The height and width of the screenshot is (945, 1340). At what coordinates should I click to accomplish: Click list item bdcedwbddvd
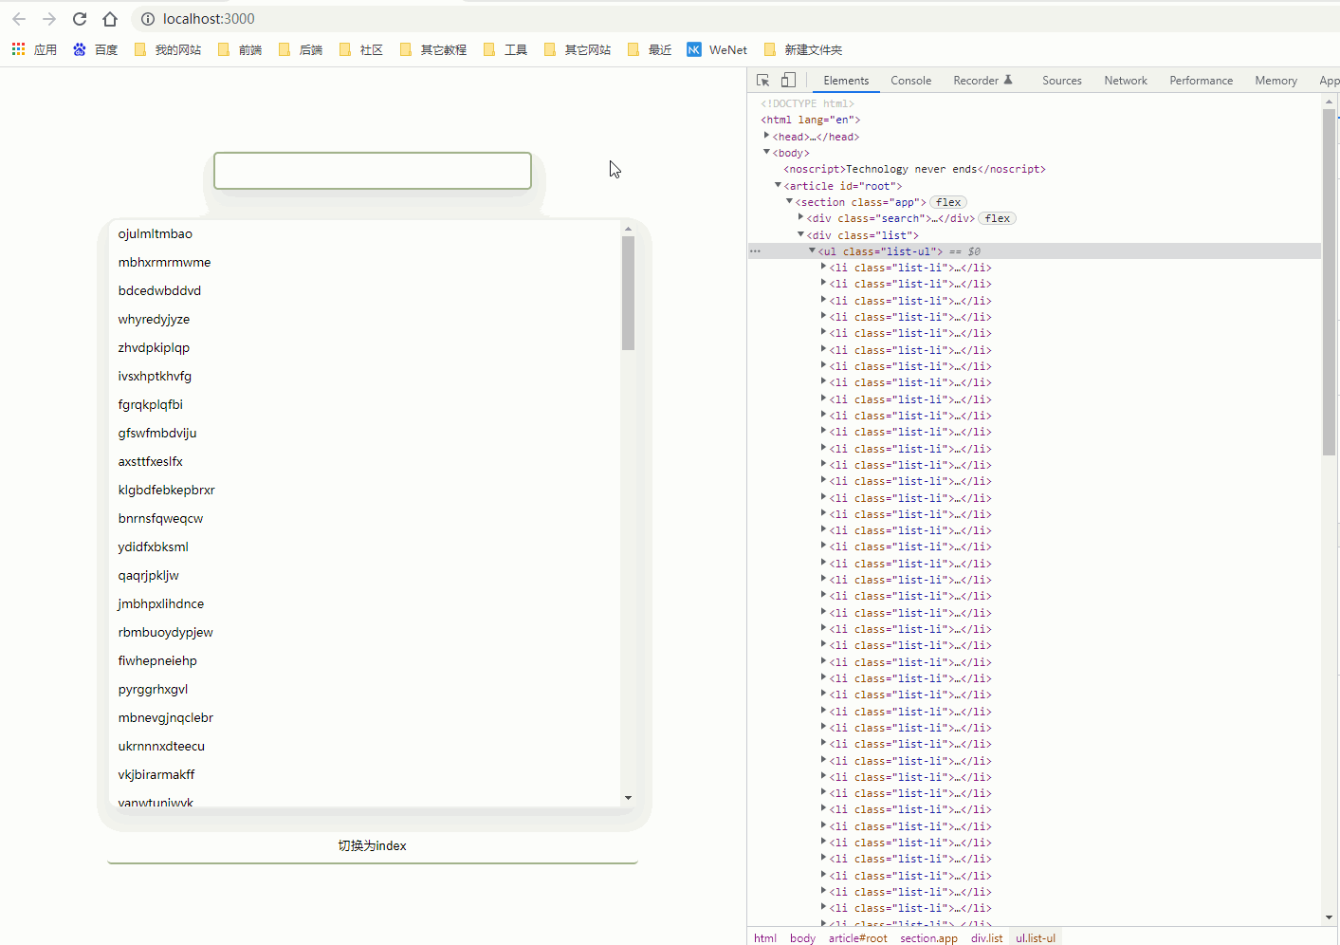point(159,291)
